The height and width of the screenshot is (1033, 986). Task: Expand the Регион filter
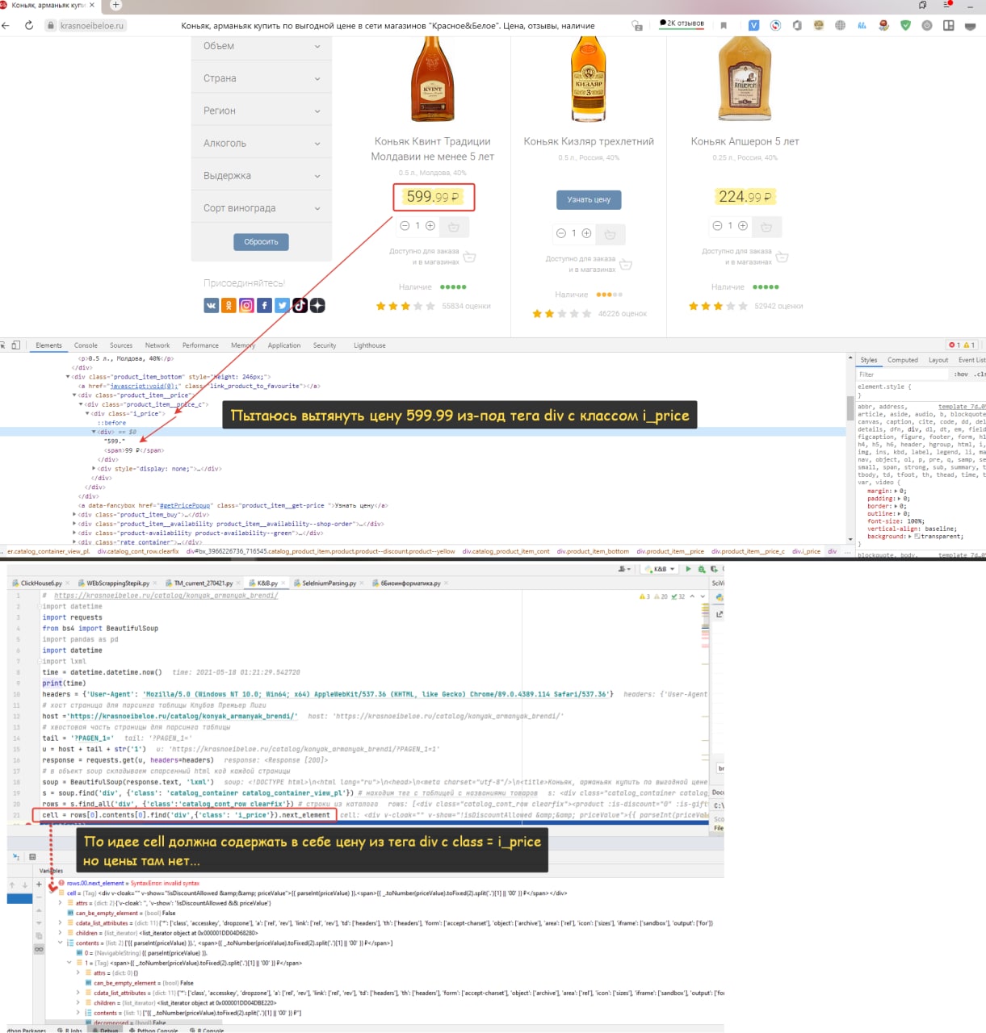coord(262,111)
